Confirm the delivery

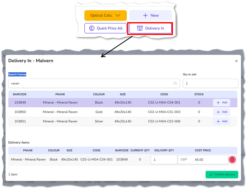pyautogui.click(x=222, y=175)
